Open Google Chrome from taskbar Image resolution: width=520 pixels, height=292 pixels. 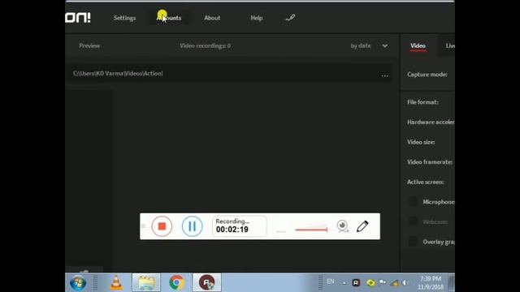(176, 283)
